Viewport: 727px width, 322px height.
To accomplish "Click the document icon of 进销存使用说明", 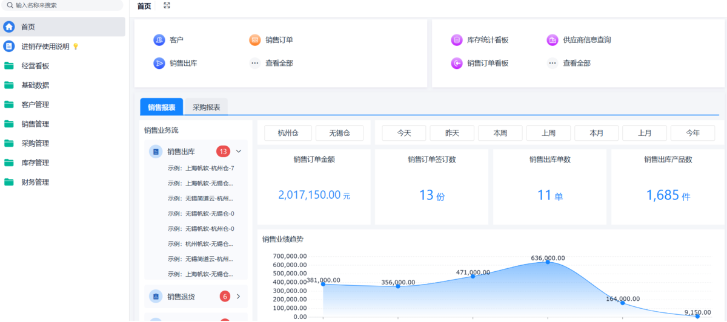I will pos(9,46).
